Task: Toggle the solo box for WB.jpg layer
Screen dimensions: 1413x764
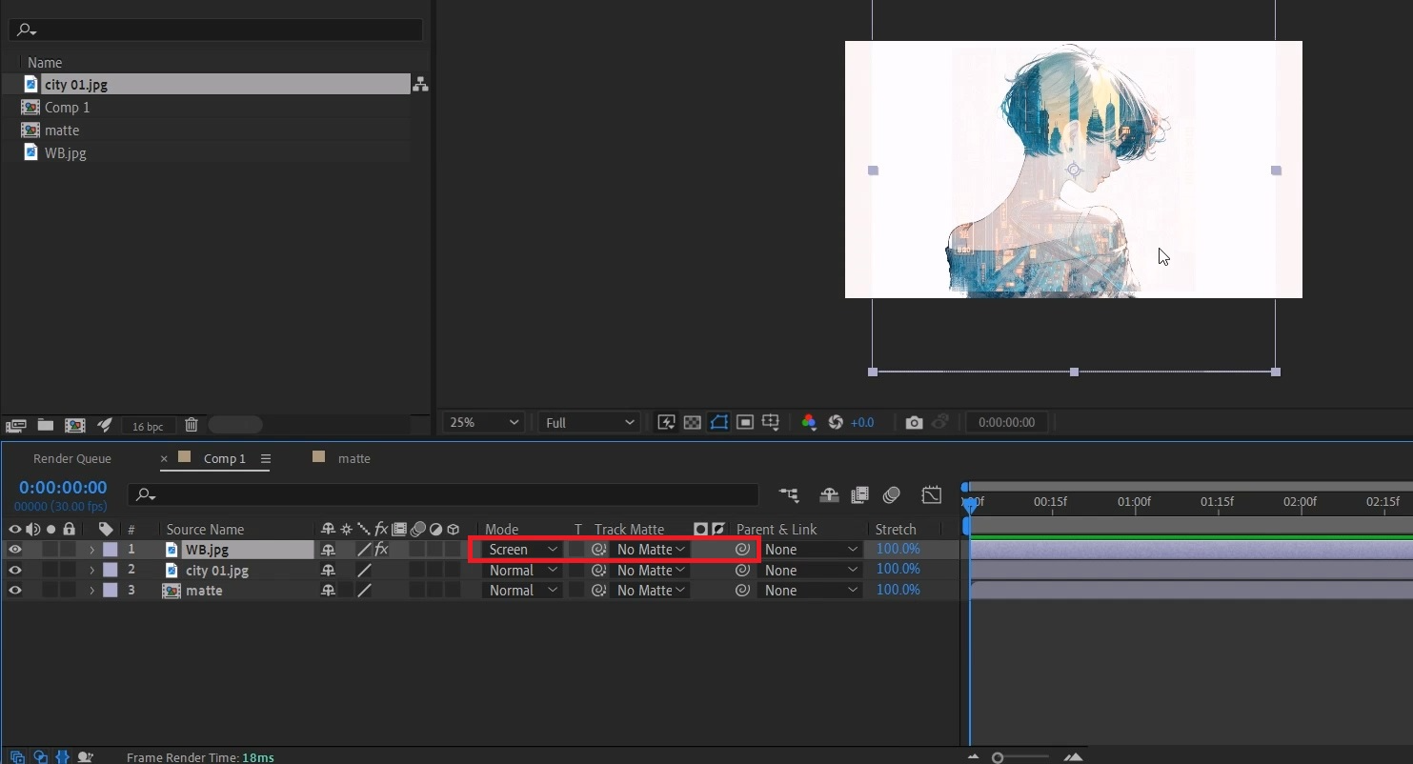Action: 50,550
